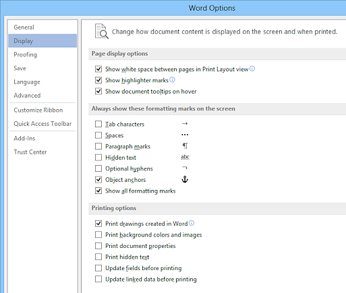
Task: Tick the Hidden text checkbox
Action: pos(98,158)
